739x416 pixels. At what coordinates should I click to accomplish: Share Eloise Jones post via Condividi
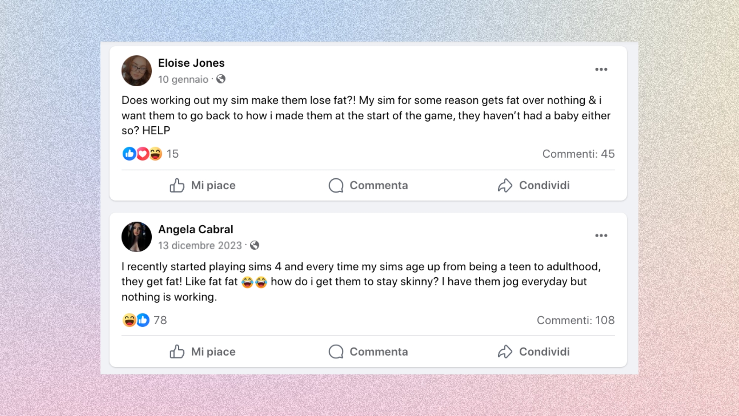[533, 185]
